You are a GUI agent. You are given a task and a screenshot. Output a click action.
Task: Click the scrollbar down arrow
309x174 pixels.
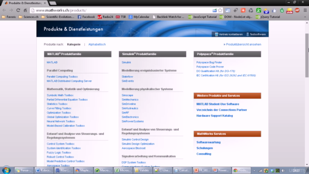point(307,164)
